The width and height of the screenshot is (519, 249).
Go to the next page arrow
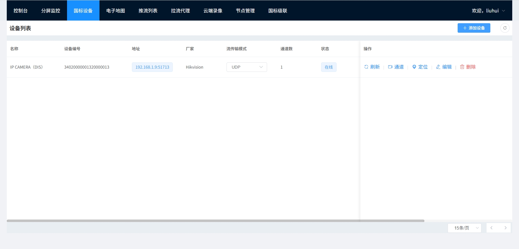[x=505, y=228]
